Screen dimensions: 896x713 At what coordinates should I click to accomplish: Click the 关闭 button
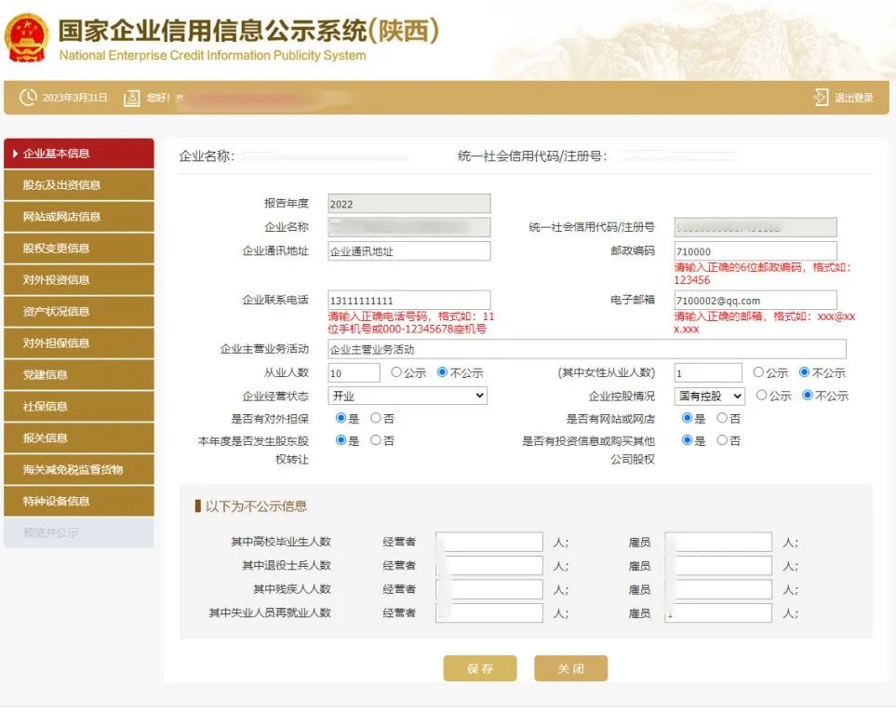pos(570,668)
